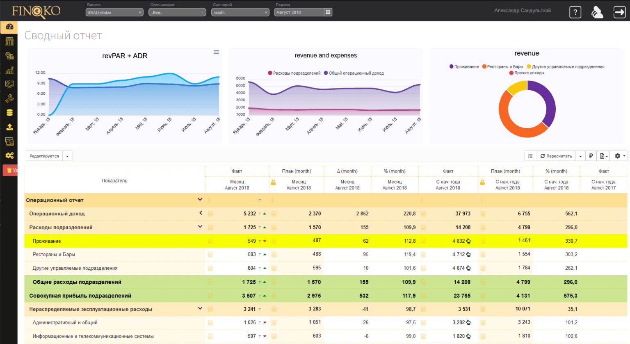Click the Редактируется button
Image resolution: width=630 pixels, height=344 pixels.
[x=44, y=156]
